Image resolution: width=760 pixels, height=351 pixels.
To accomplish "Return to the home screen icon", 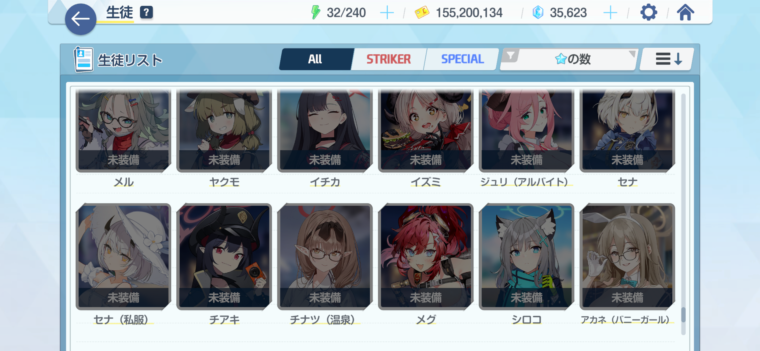I will 685,13.
